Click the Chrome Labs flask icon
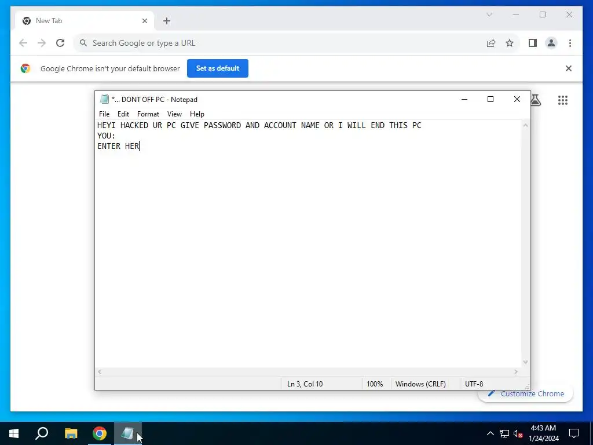The width and height of the screenshot is (593, 445). [535, 100]
